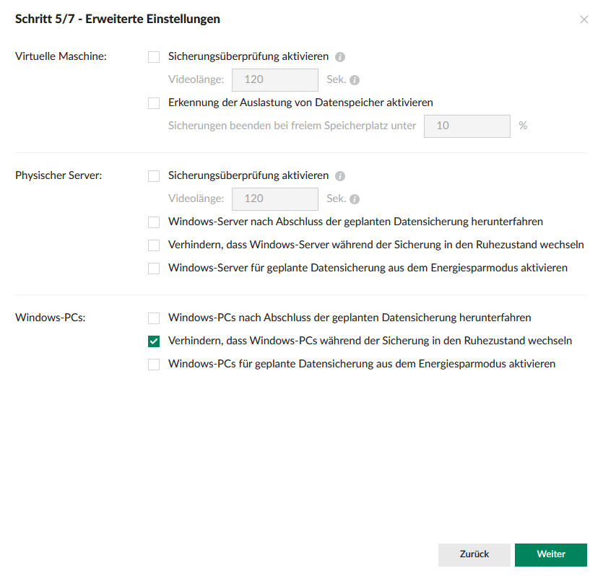Check Windows-PCs nach Abschluss herunterfahren
Viewport: 603px width, 576px height.
[x=154, y=318]
